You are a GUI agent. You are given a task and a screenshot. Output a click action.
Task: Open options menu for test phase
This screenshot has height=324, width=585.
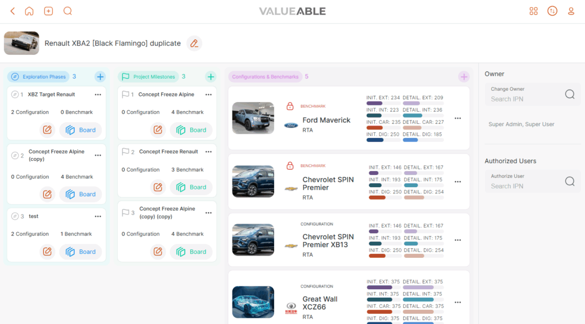click(98, 216)
